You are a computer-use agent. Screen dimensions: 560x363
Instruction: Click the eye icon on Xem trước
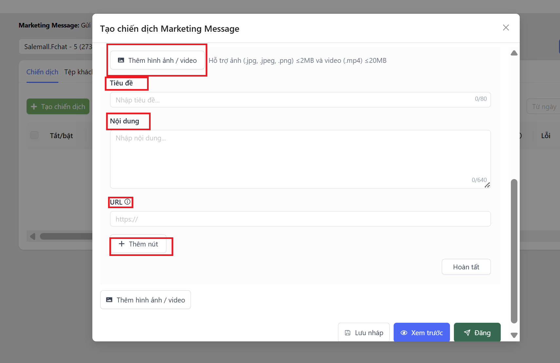point(404,333)
